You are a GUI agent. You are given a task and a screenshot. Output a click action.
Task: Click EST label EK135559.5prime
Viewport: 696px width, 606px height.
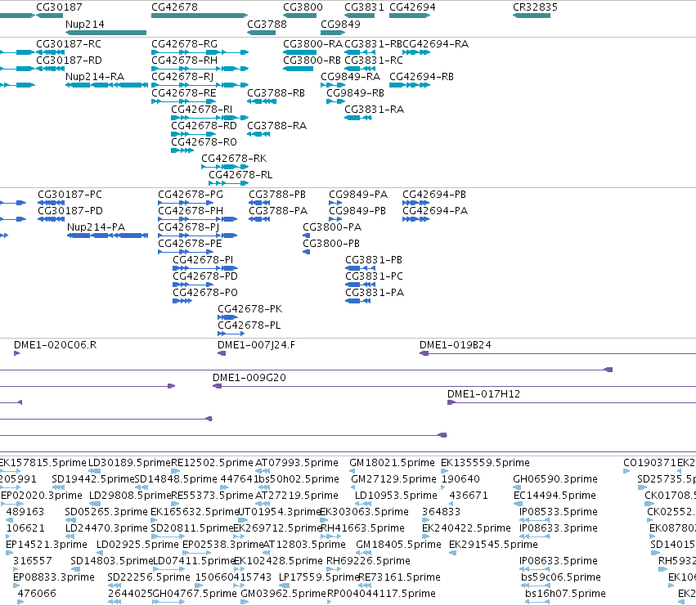(485, 463)
